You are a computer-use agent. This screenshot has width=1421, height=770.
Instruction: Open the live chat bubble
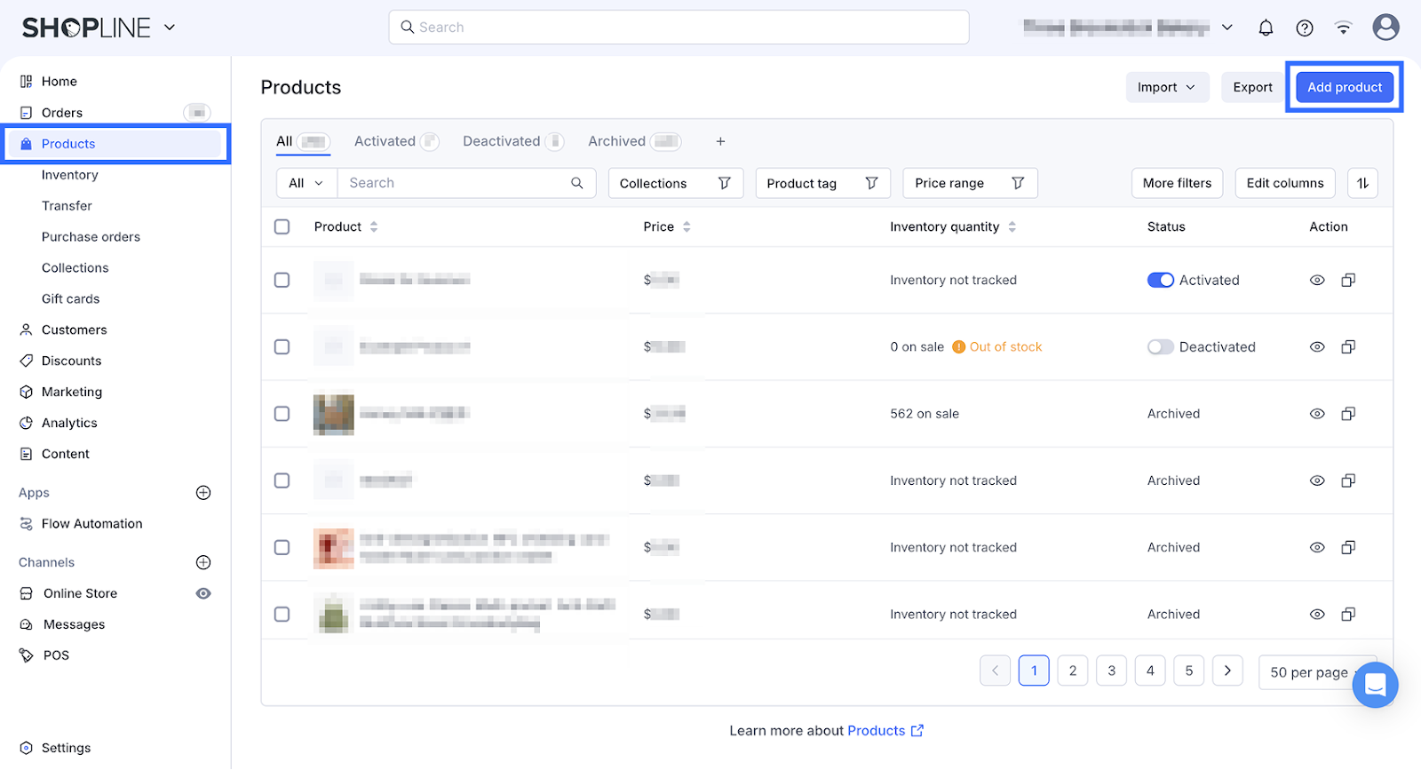click(x=1375, y=685)
